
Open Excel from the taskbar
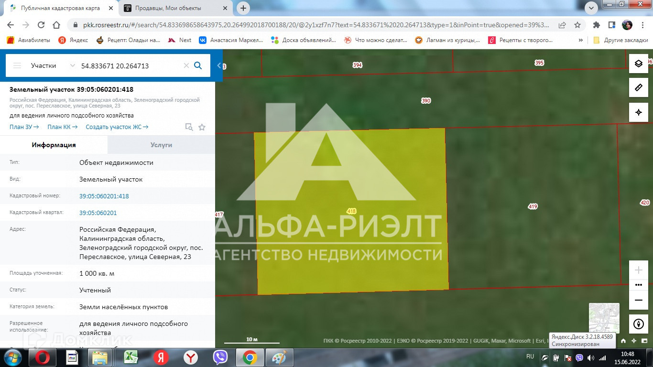pyautogui.click(x=131, y=357)
